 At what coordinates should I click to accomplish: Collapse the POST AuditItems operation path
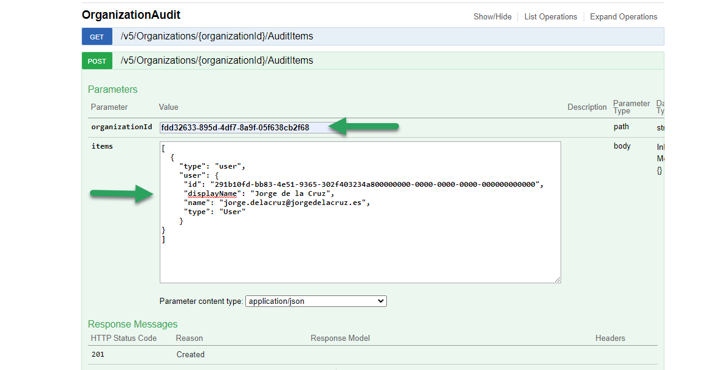pos(217,60)
